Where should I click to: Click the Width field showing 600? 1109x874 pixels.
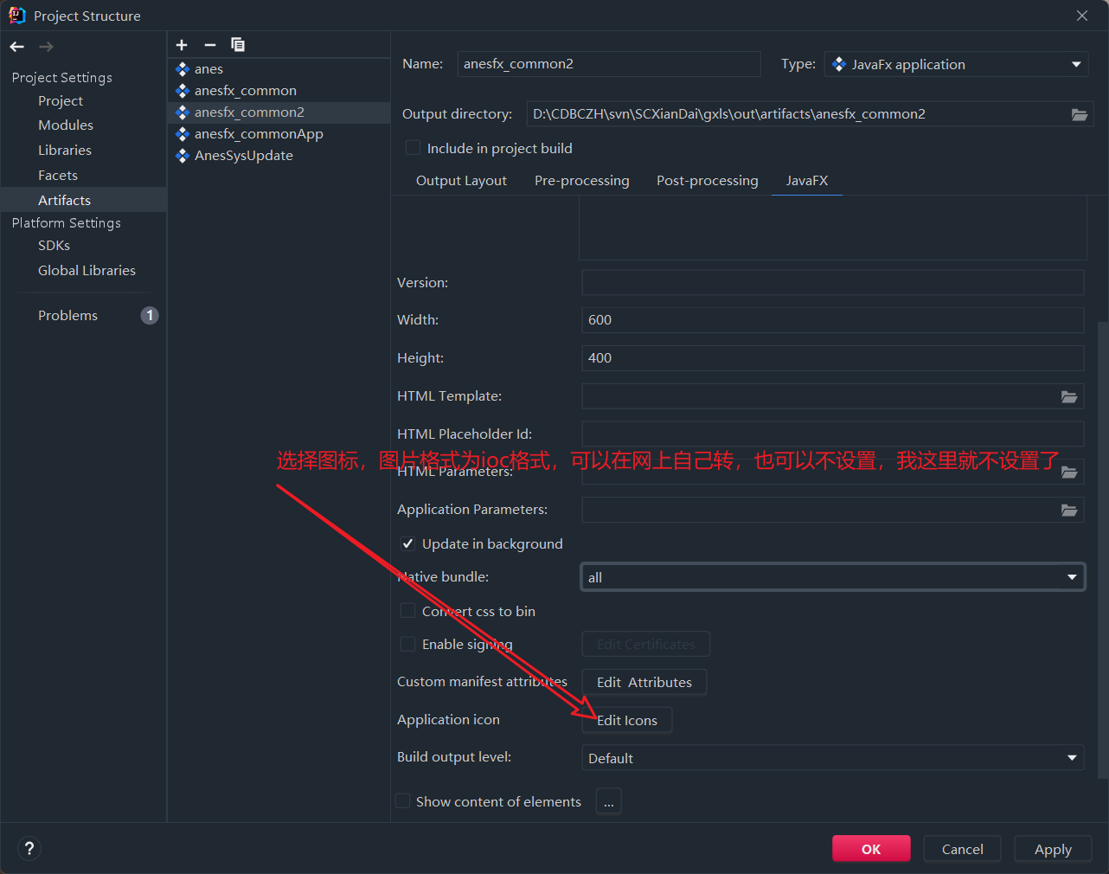point(832,320)
